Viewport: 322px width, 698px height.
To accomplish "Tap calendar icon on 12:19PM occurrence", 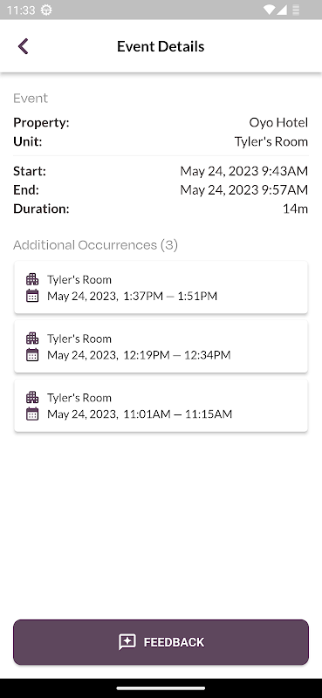I will pos(32,355).
